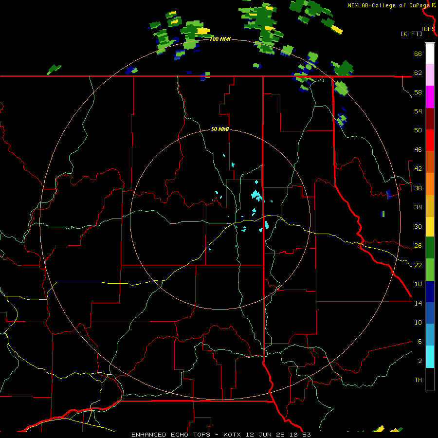Screen dimensions: 438x438
Task: Click the legend value "54"
Action: click(418, 111)
